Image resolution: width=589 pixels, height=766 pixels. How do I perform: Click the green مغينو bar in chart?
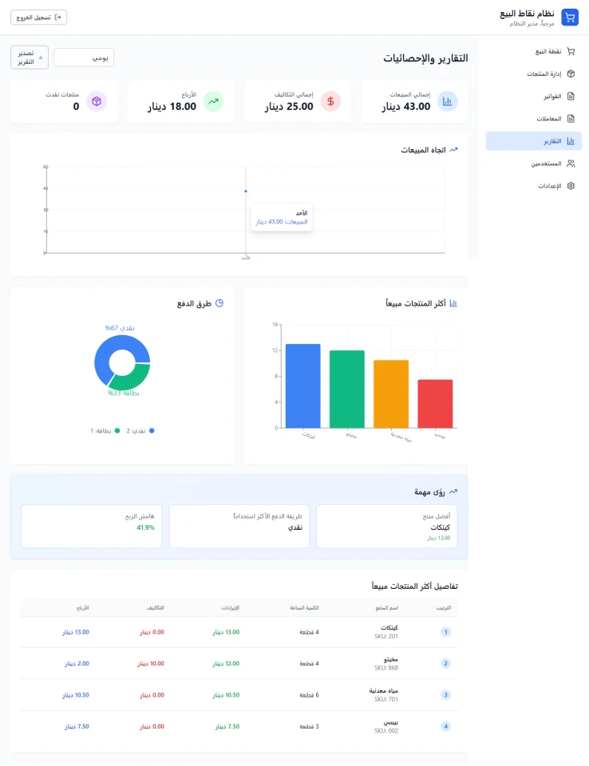tap(347, 389)
